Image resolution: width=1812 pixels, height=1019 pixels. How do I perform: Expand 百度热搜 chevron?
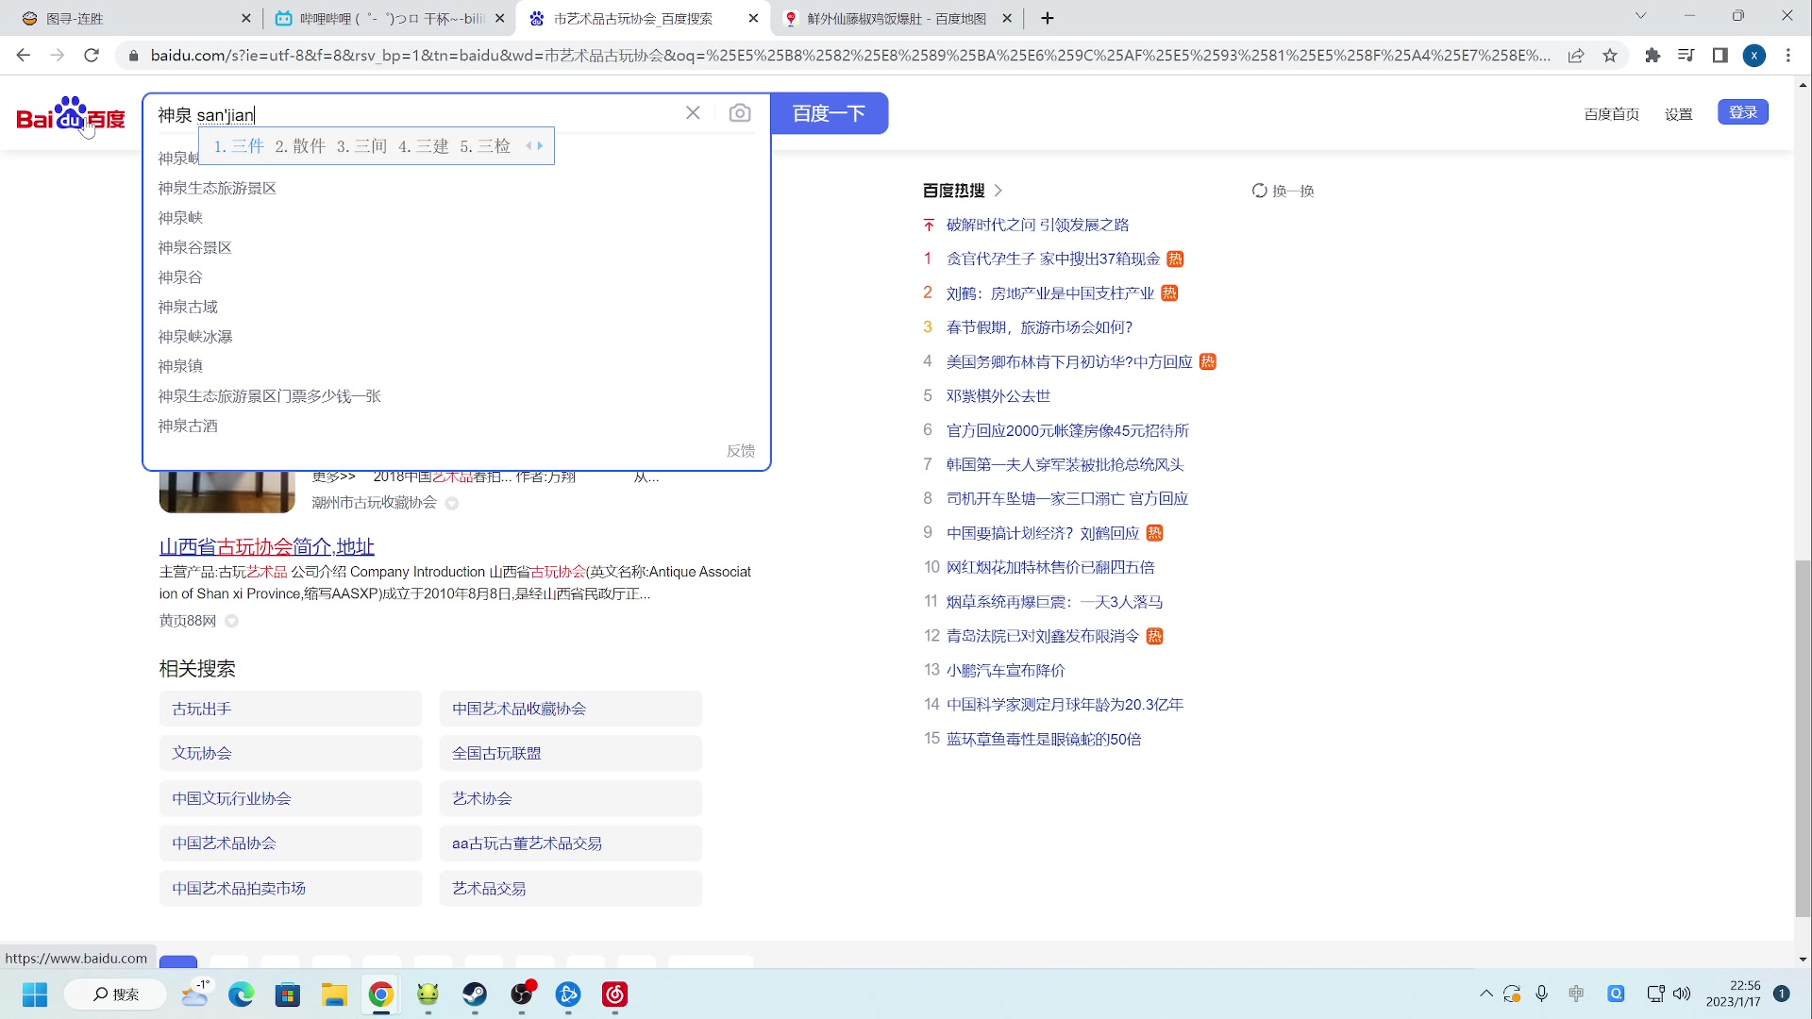(x=998, y=191)
